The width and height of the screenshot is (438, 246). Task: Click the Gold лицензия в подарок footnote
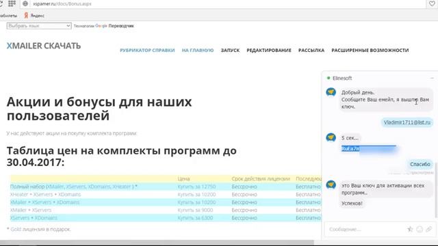click(38, 230)
